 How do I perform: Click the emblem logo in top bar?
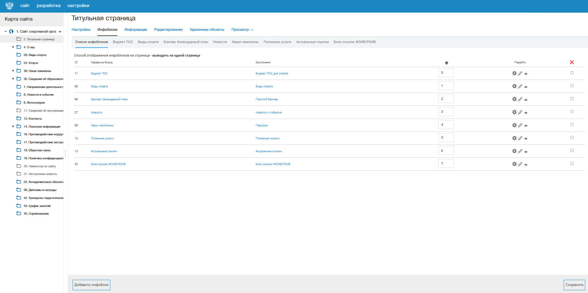point(10,6)
